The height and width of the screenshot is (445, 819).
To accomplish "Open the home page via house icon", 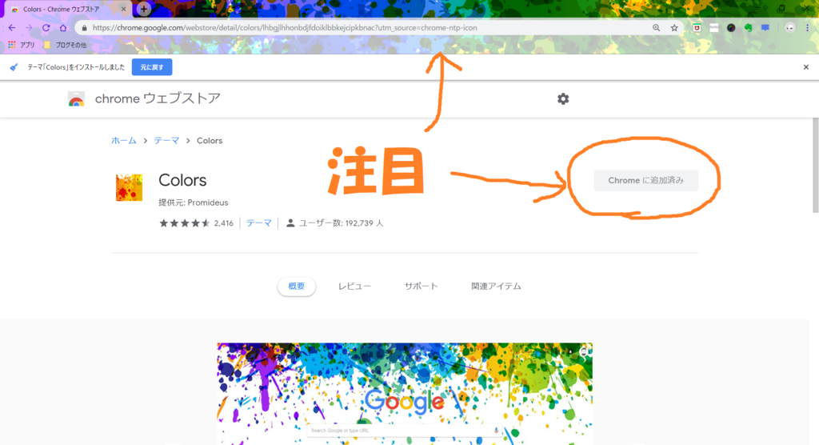I will click(x=62, y=28).
